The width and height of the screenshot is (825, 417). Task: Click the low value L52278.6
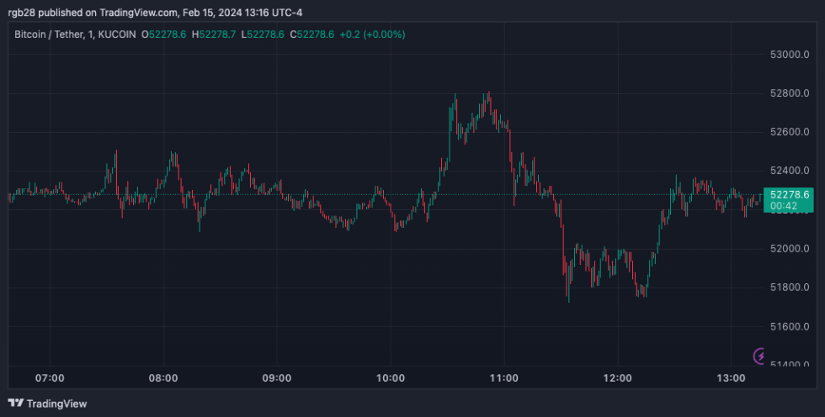(263, 34)
